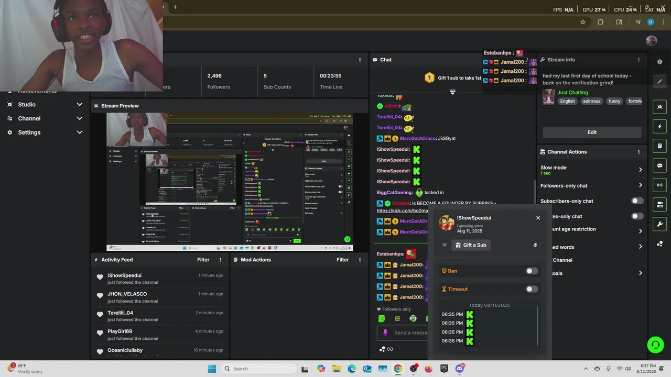Click the camera list icon in sidebar
The height and width of the screenshot is (377, 671).
659,205
